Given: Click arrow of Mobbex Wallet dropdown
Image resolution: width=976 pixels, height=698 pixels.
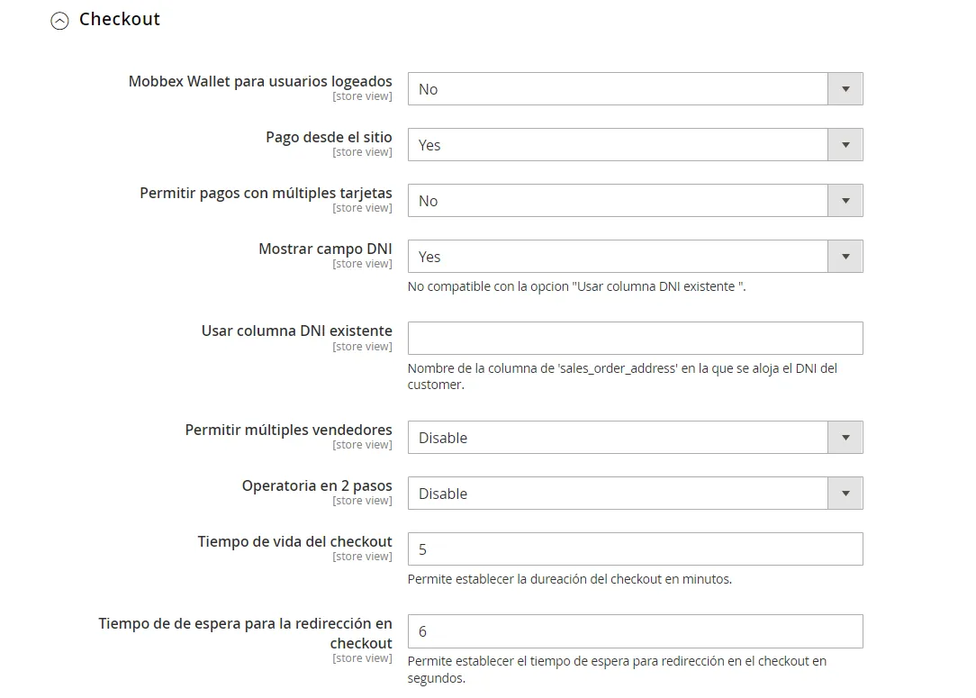Looking at the screenshot, I should click(845, 89).
